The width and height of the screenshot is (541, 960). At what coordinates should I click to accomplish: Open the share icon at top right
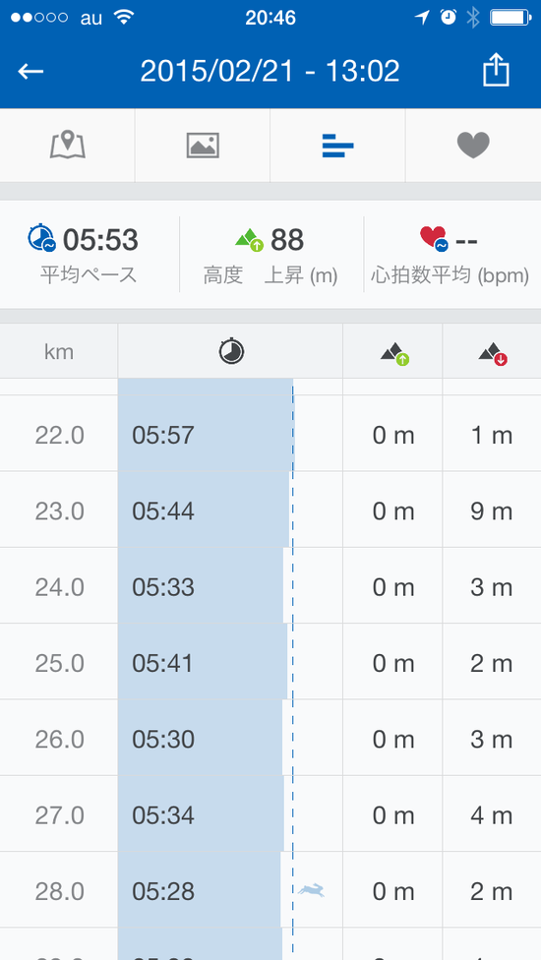click(496, 70)
